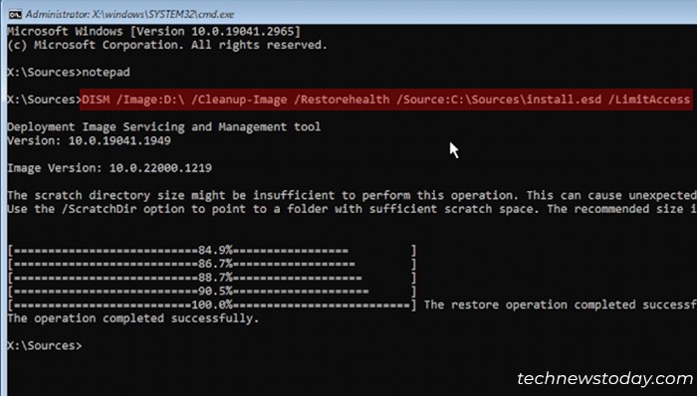Click the 'Version: 10.0.19041.1949' line
The image size is (697, 396).
[x=89, y=140]
